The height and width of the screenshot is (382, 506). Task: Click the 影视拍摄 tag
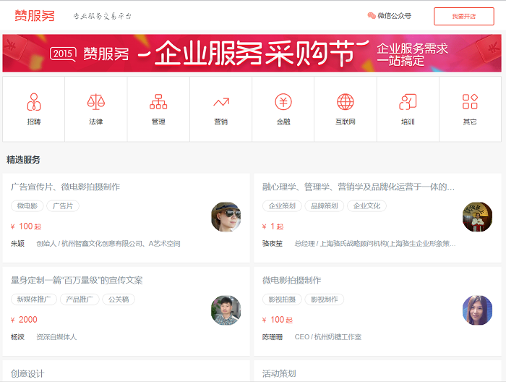click(x=282, y=300)
